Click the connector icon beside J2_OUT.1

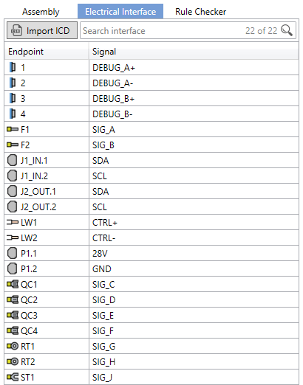pos(12,191)
